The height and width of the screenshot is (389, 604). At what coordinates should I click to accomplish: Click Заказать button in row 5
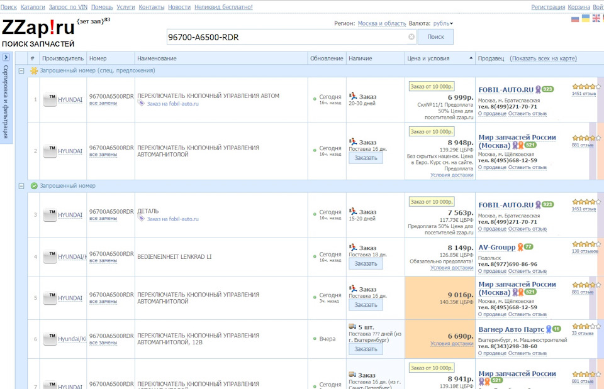pos(366,305)
